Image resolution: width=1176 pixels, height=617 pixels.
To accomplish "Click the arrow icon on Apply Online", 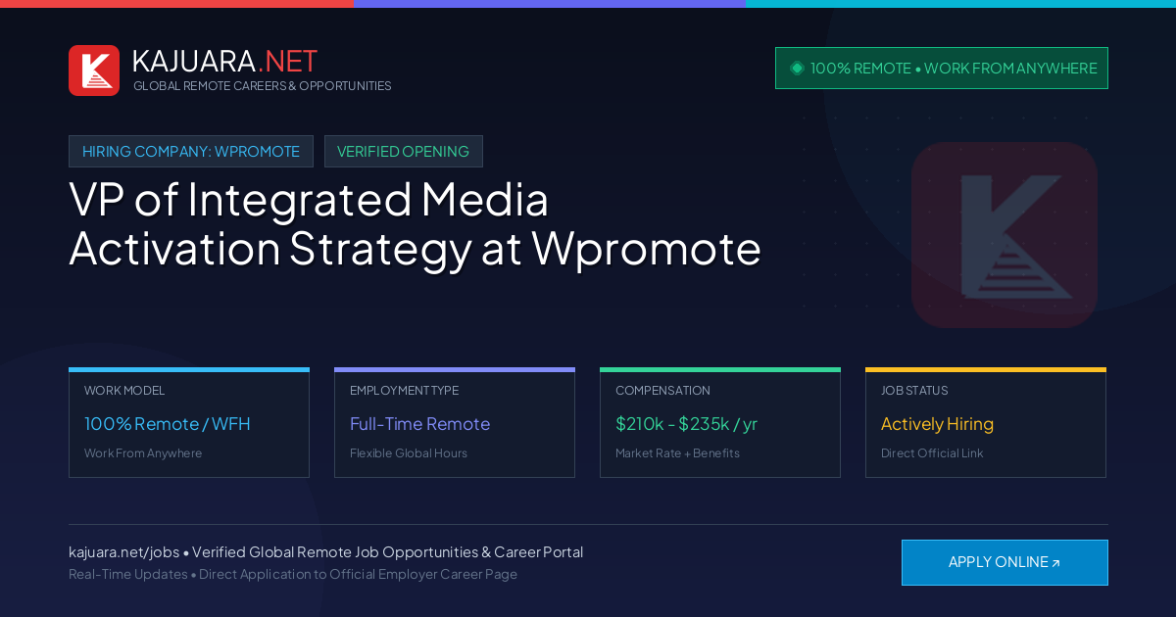I will pyautogui.click(x=1055, y=563).
